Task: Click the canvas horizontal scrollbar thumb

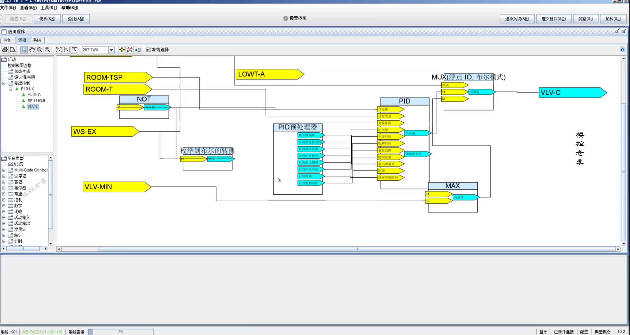Action: point(357,249)
